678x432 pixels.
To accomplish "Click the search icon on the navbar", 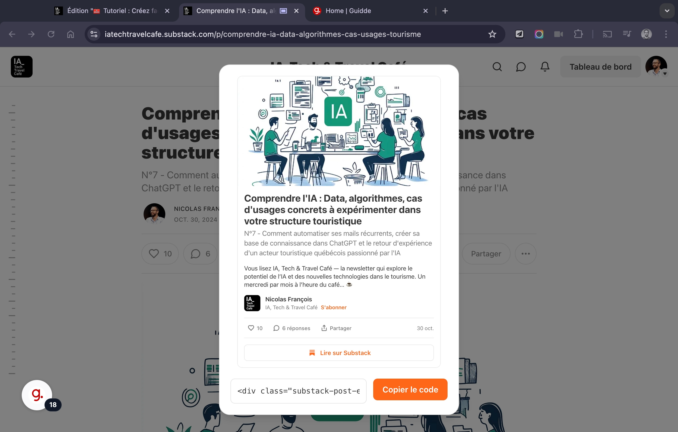I will (497, 67).
